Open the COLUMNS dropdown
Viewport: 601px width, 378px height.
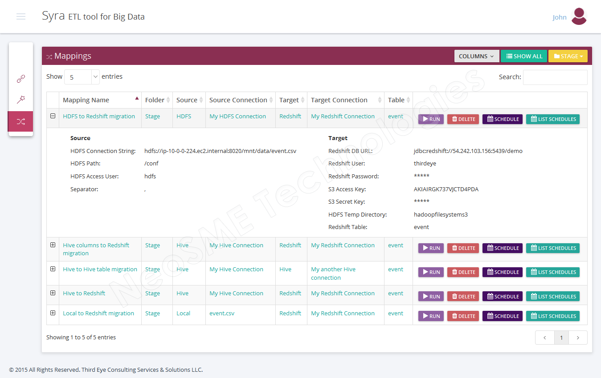pyautogui.click(x=476, y=56)
